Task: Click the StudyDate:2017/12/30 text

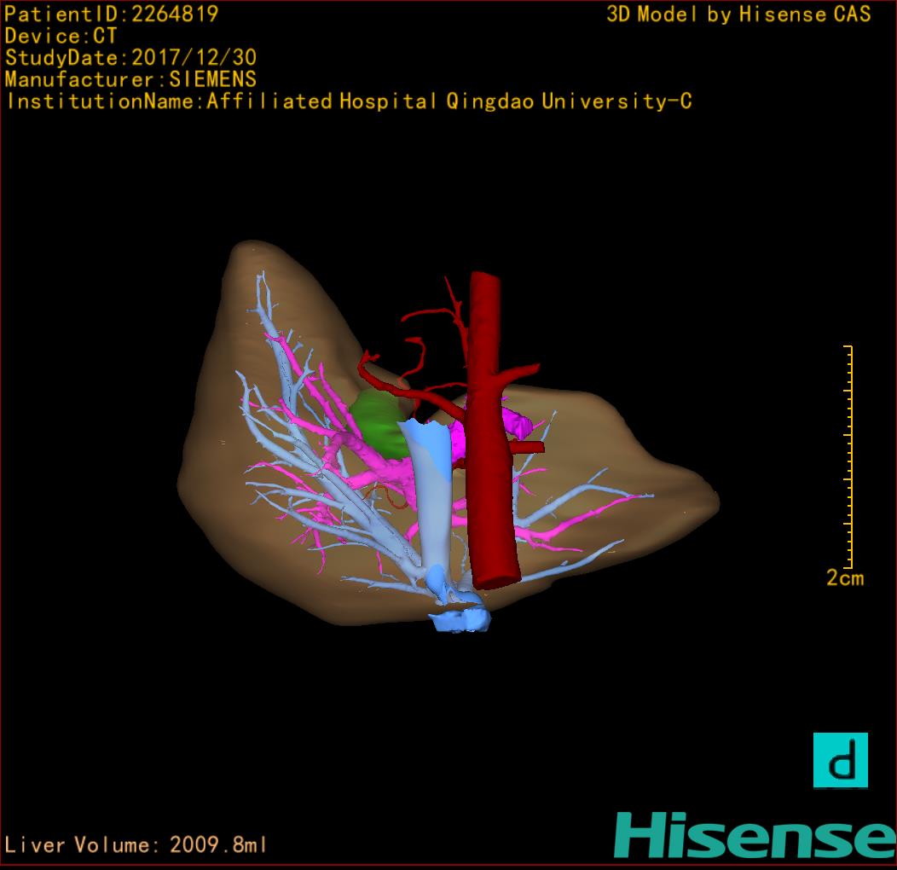Action: [x=130, y=58]
